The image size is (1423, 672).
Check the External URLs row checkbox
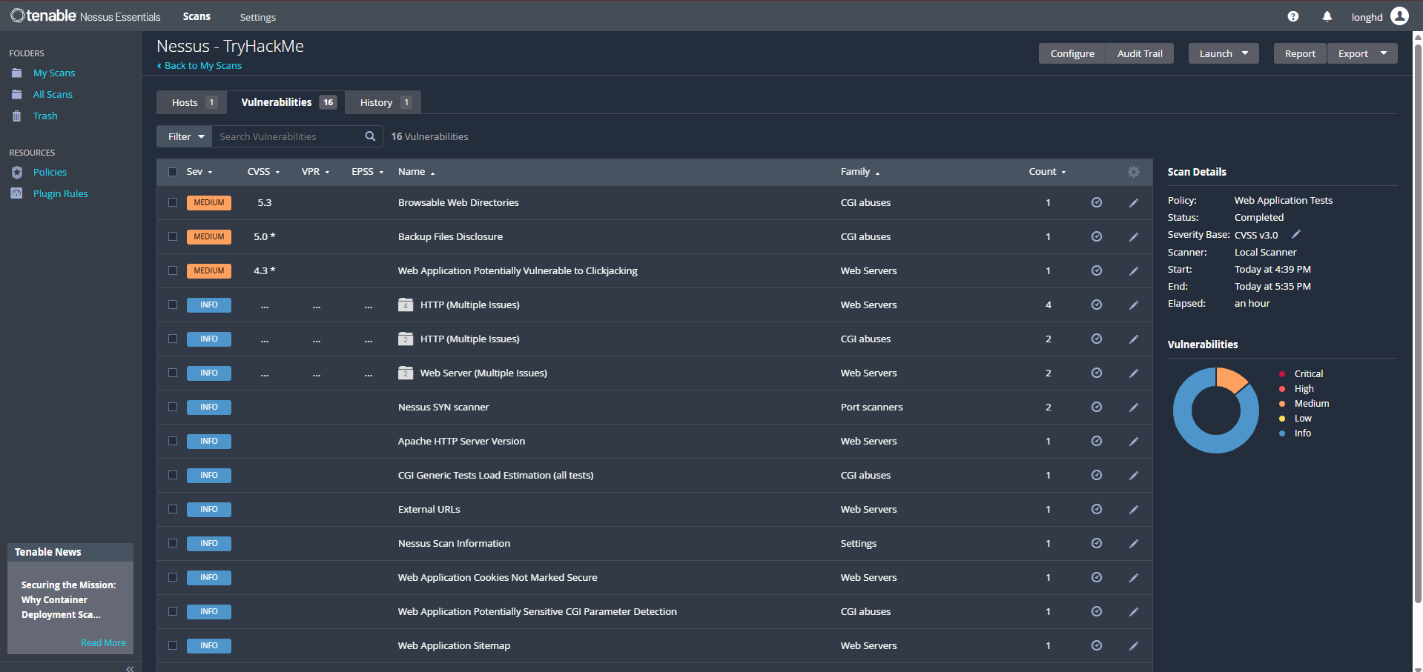point(173,509)
